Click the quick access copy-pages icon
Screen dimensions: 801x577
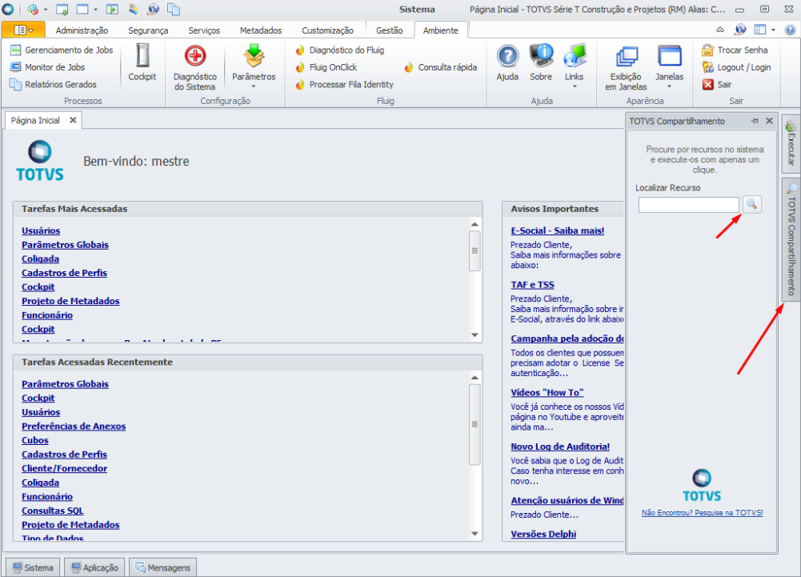click(x=174, y=9)
